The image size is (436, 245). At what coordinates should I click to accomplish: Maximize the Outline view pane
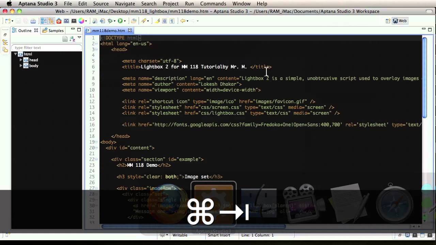click(79, 30)
